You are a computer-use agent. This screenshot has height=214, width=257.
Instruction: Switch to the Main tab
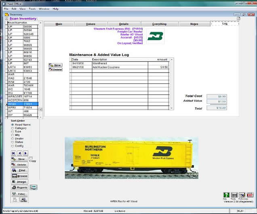tap(59, 24)
